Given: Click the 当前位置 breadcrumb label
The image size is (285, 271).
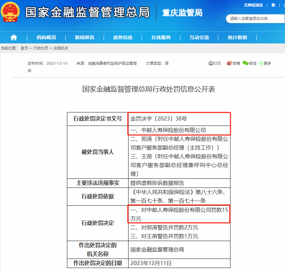Looking at the screenshot, I should 9,48.
